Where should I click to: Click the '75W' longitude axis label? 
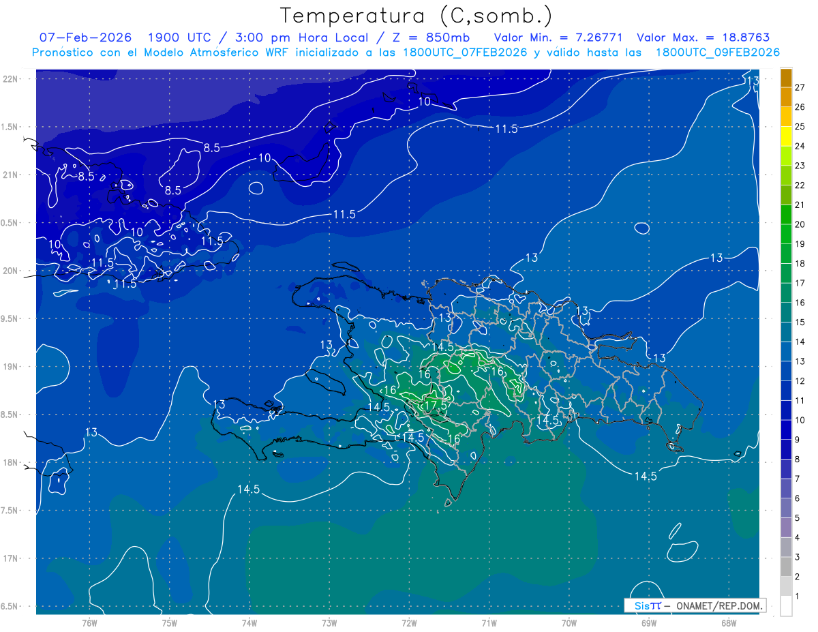pyautogui.click(x=170, y=622)
